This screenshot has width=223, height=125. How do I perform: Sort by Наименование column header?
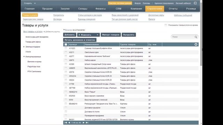92,44
